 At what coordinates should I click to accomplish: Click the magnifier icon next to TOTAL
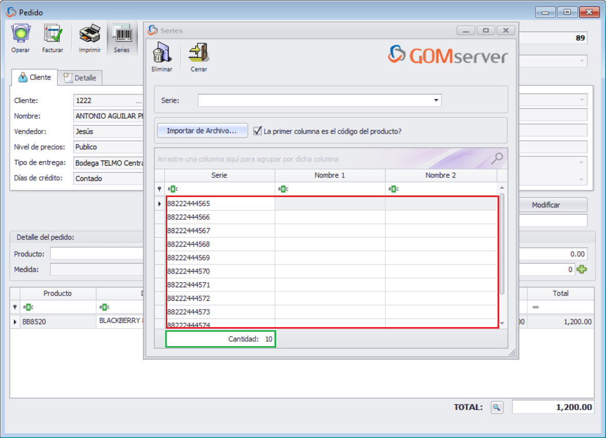click(496, 407)
